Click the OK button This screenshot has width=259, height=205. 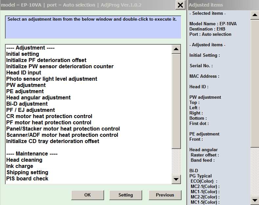point(88,195)
